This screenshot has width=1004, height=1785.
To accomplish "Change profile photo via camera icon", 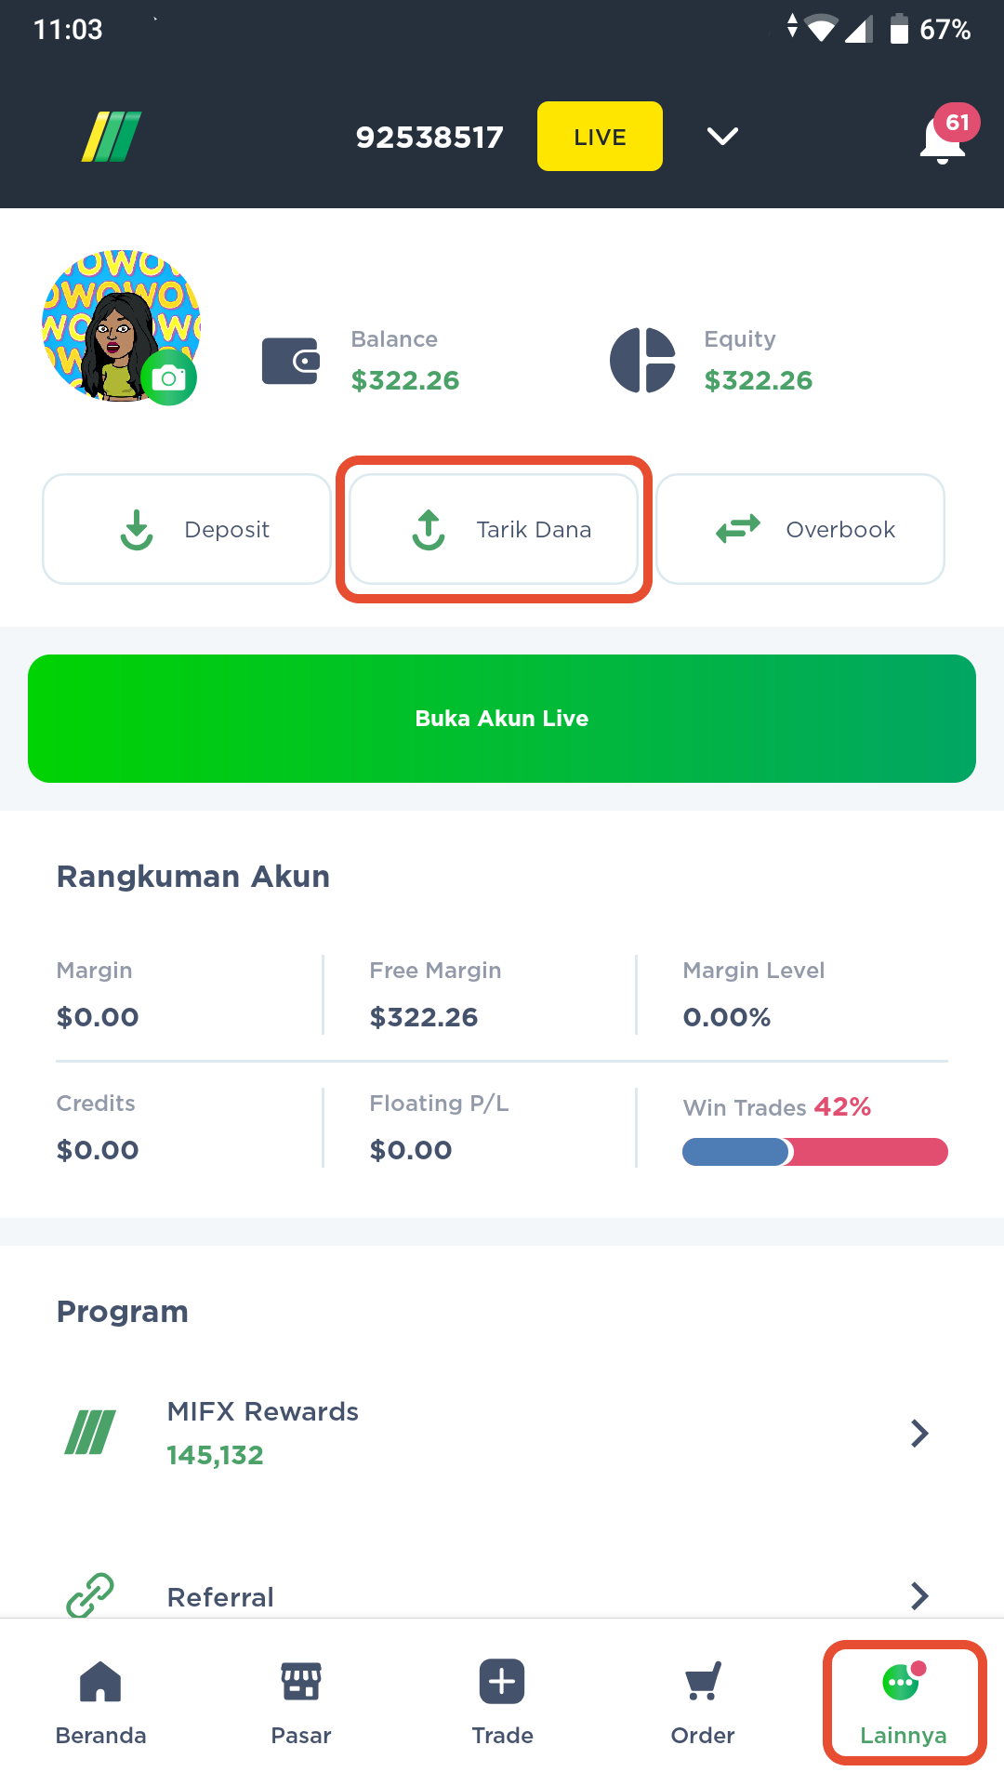I will pos(169,377).
